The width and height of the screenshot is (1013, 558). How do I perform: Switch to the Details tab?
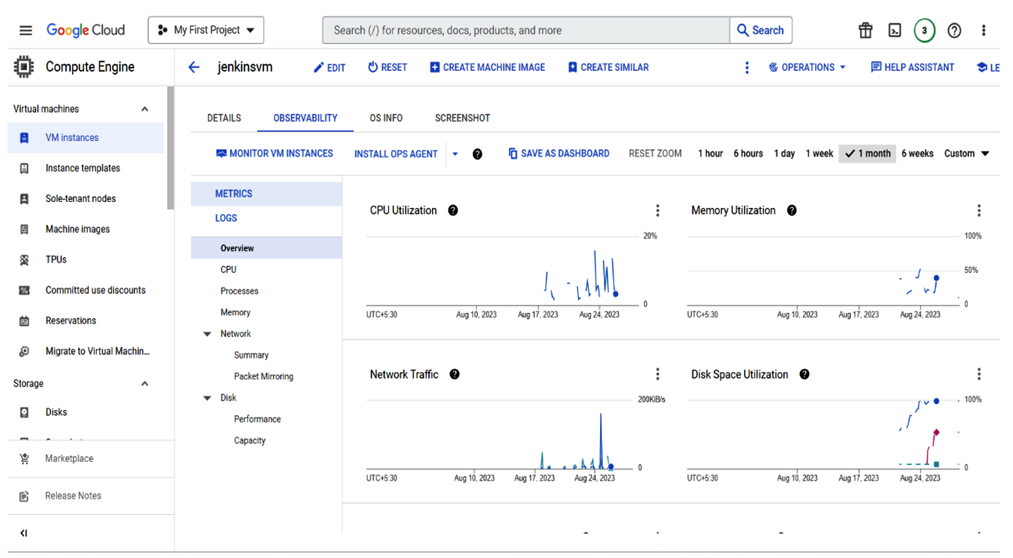(x=224, y=118)
